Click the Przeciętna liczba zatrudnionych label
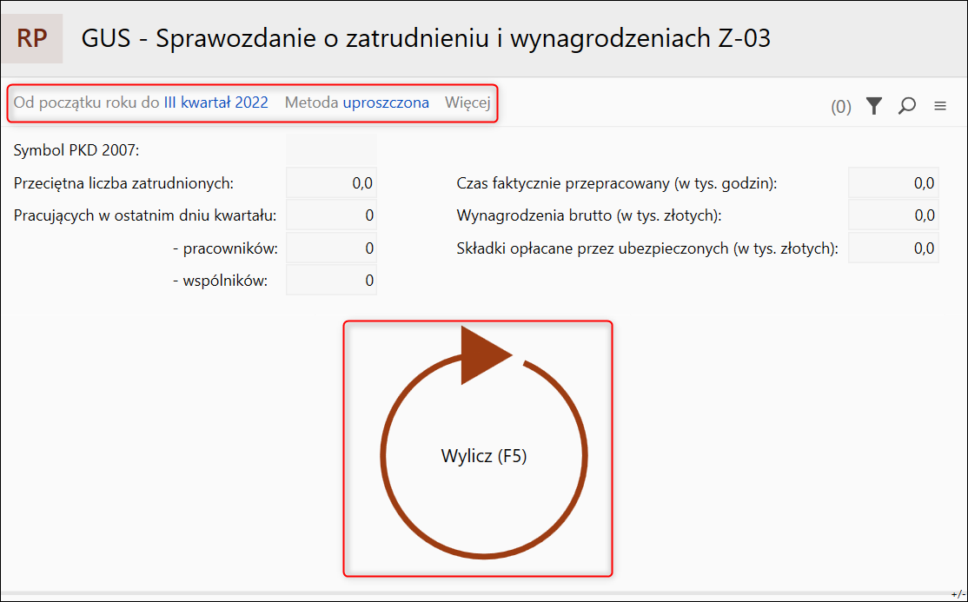The width and height of the screenshot is (968, 602). click(123, 182)
